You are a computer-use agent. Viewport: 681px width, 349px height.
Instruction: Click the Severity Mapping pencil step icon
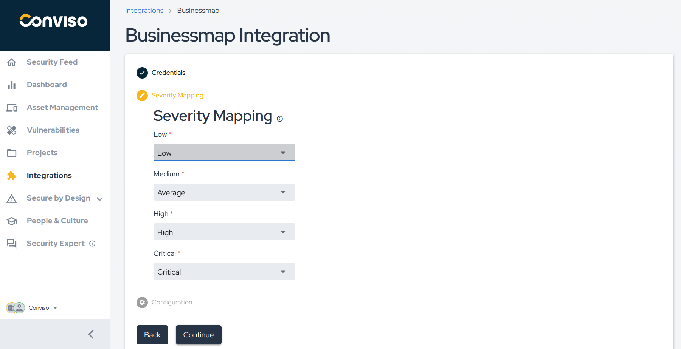click(x=142, y=96)
